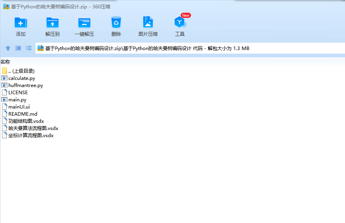345x223 pixels.
Task: Select the mainUI.ui file name
Action: [x=19, y=107]
